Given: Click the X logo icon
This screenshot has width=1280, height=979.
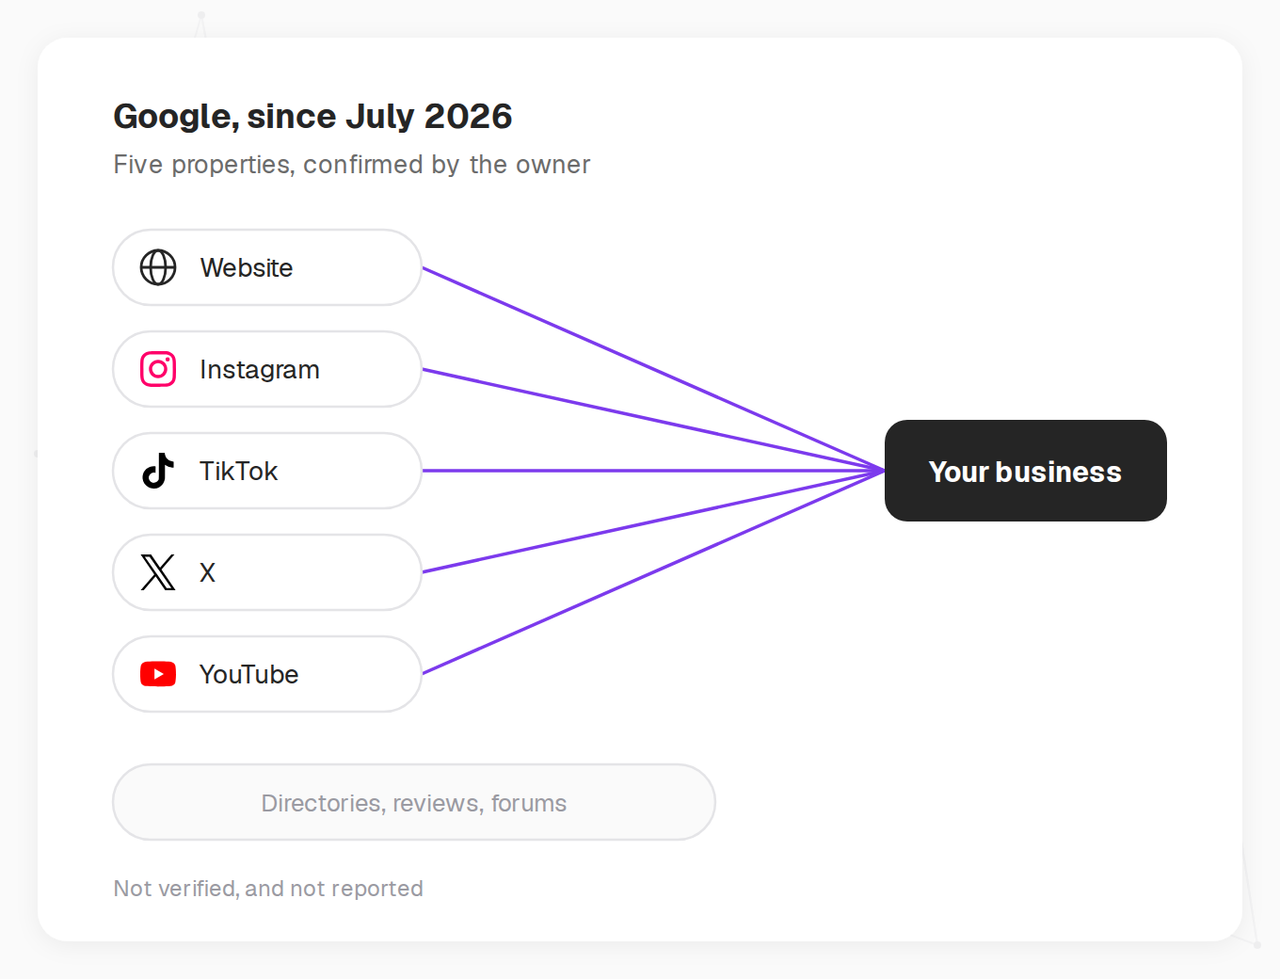Looking at the screenshot, I should tap(158, 572).
